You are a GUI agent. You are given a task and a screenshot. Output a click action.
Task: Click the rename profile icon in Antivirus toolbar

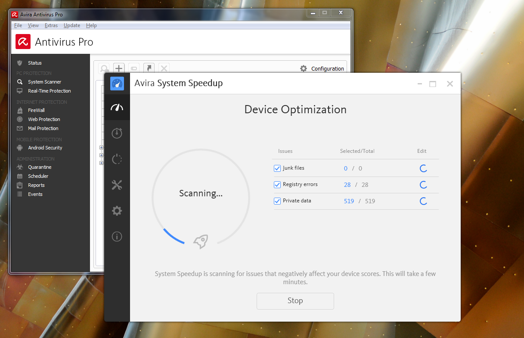coord(134,68)
